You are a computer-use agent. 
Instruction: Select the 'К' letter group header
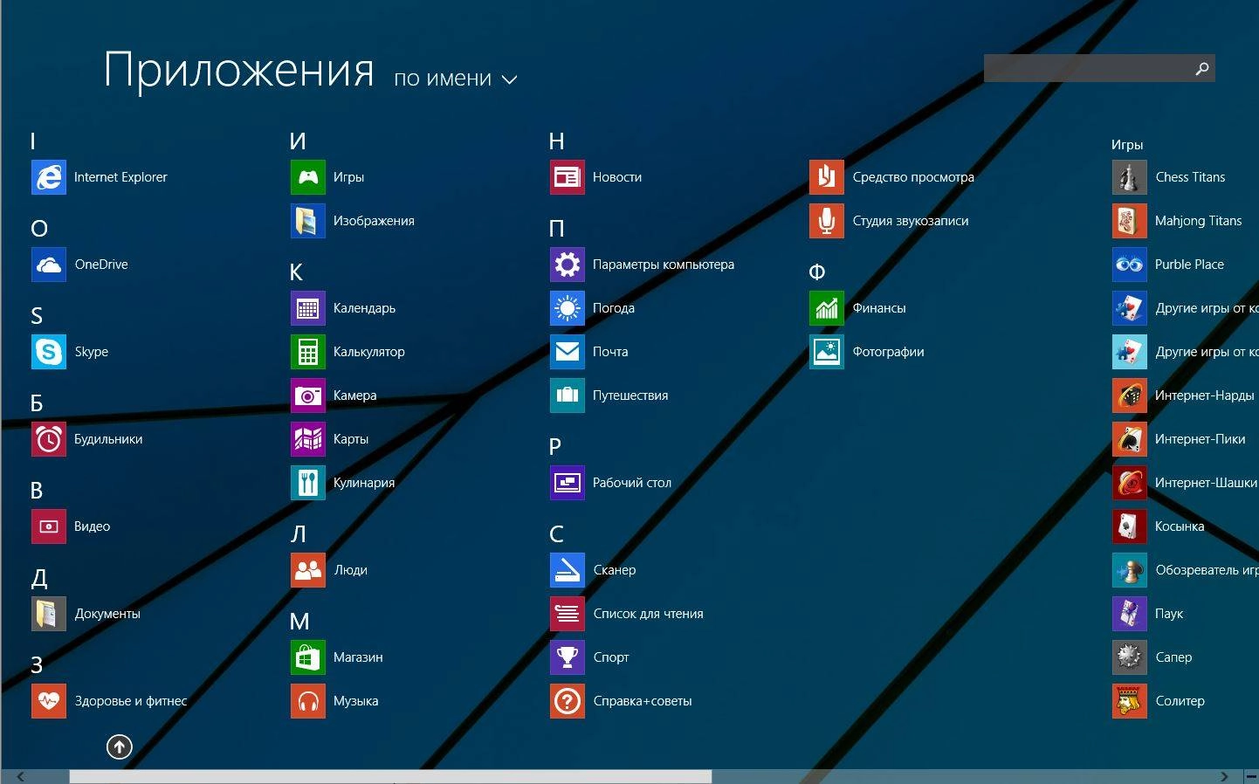296,272
